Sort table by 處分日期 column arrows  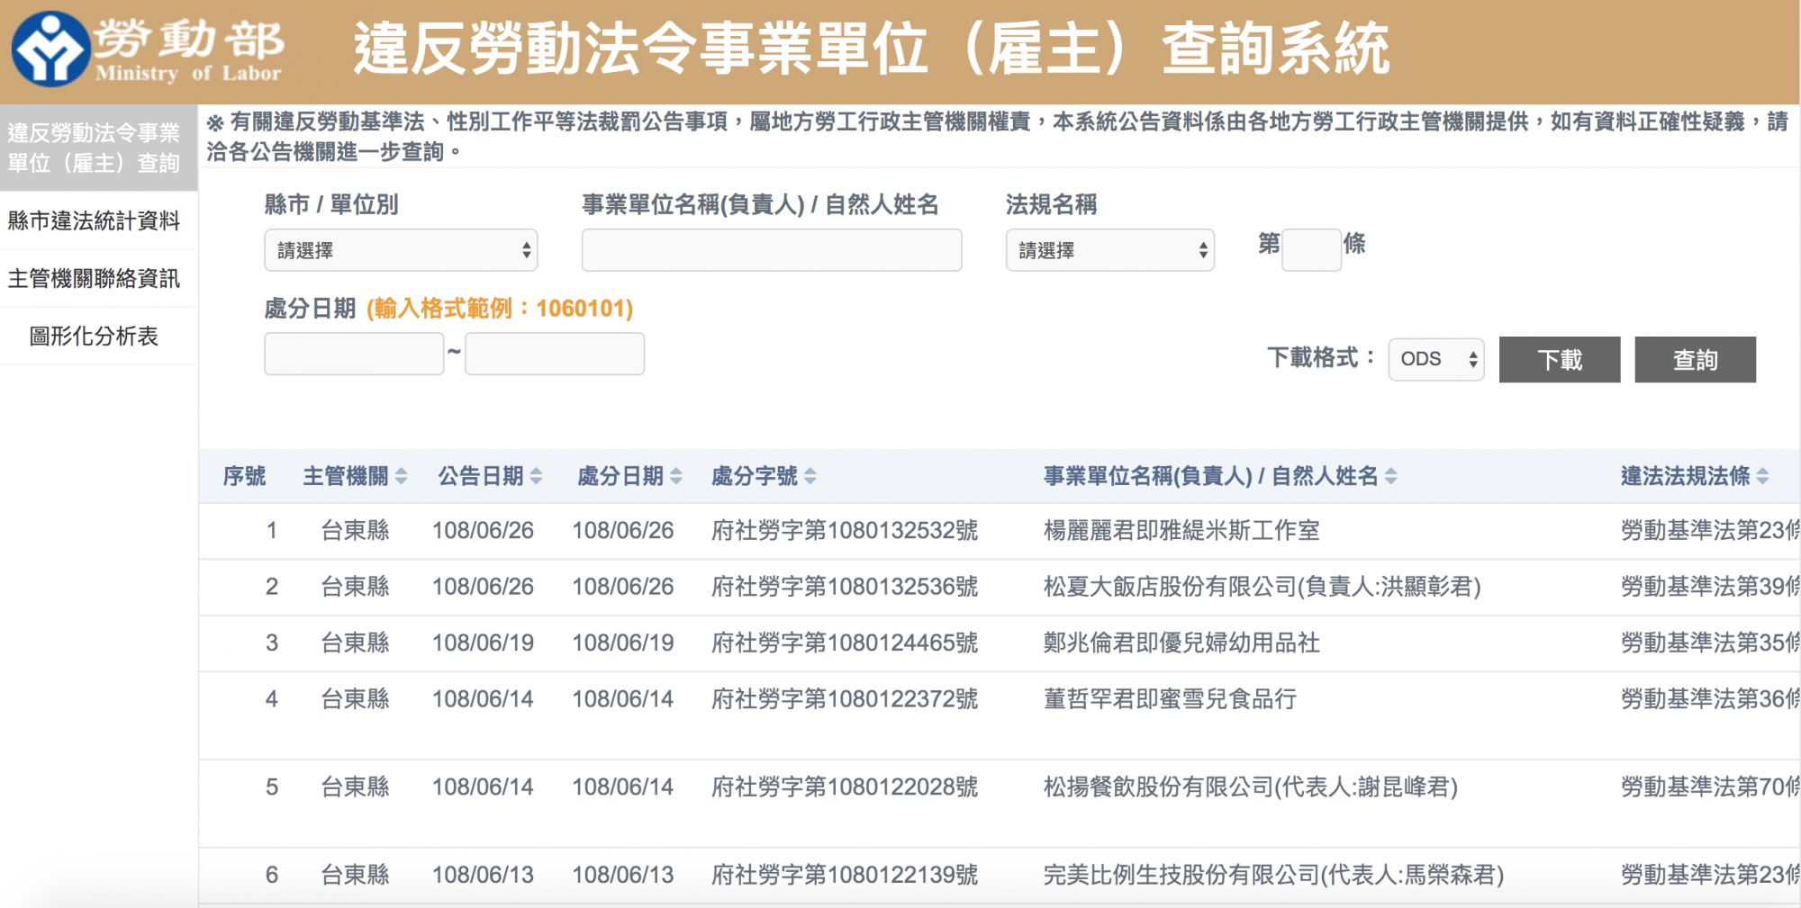coord(676,476)
